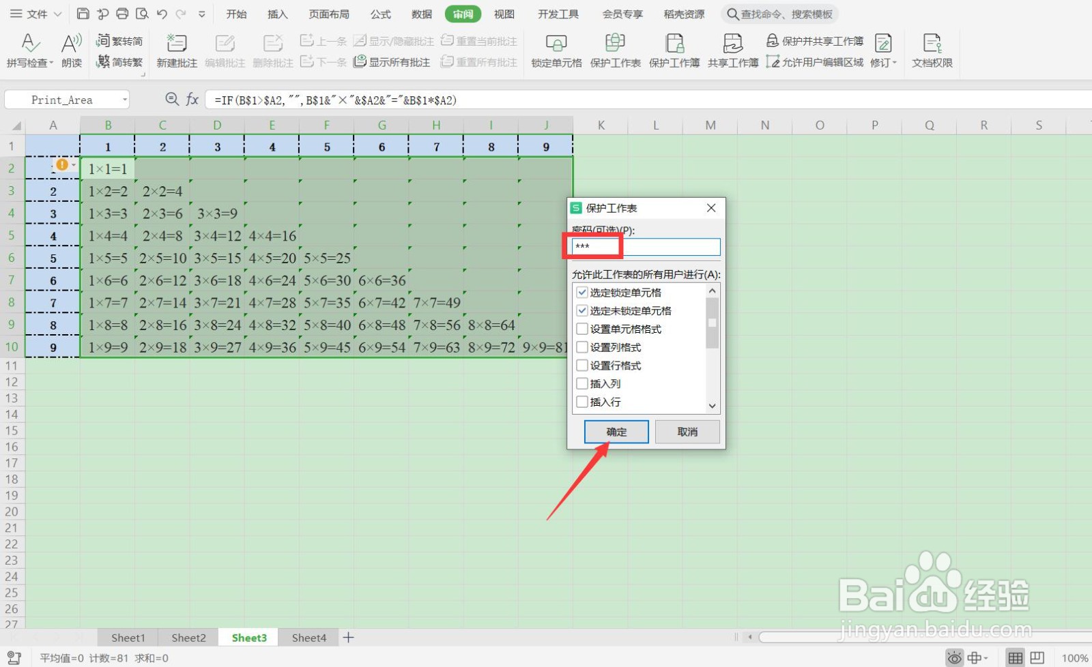Screen dimensions: 1092x667
Task: Click the Print Preview icon
Action: coord(142,14)
